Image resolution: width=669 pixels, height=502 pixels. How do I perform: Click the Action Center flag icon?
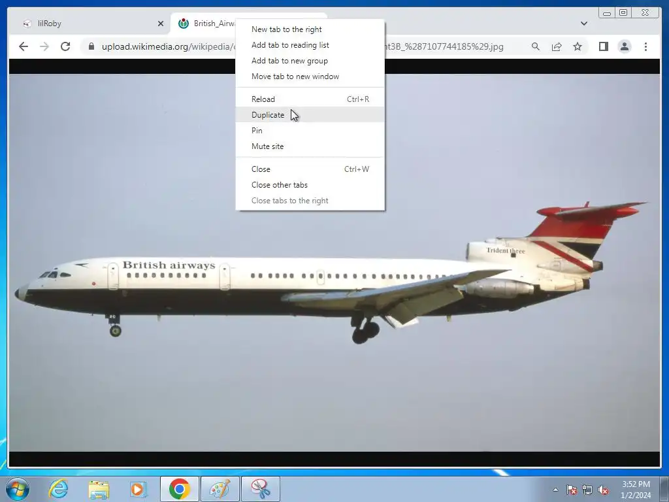571,490
